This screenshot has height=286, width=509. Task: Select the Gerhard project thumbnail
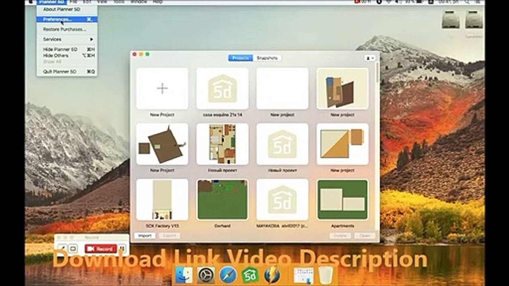(x=222, y=199)
